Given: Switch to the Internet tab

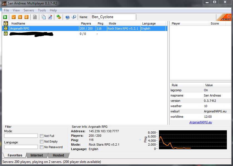Looking at the screenshot, I should [x=37, y=155].
